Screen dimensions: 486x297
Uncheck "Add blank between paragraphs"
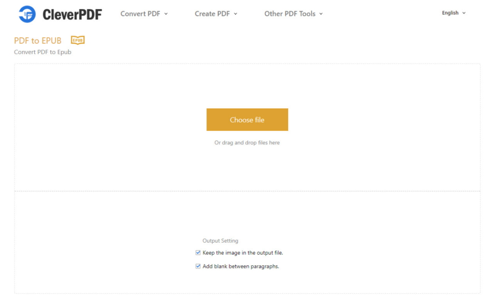pyautogui.click(x=198, y=266)
